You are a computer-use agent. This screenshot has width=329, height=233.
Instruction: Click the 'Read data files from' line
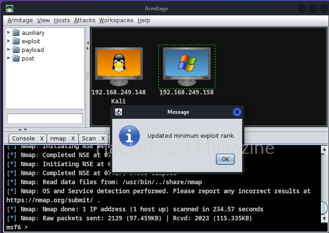(x=104, y=182)
